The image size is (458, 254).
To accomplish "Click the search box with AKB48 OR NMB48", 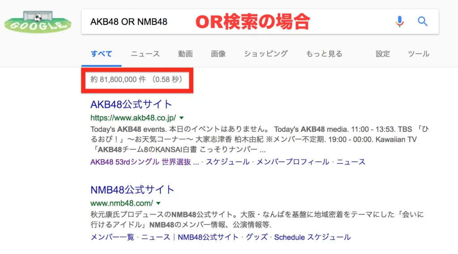I will (260, 21).
